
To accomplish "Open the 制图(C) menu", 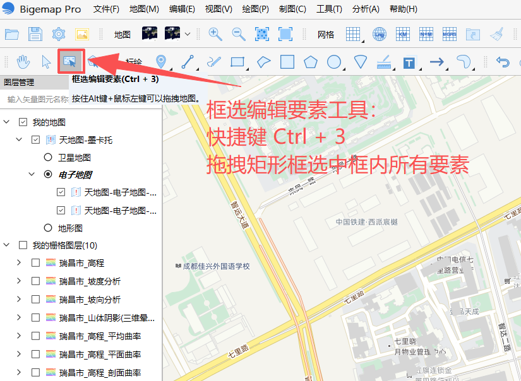I will point(292,9).
